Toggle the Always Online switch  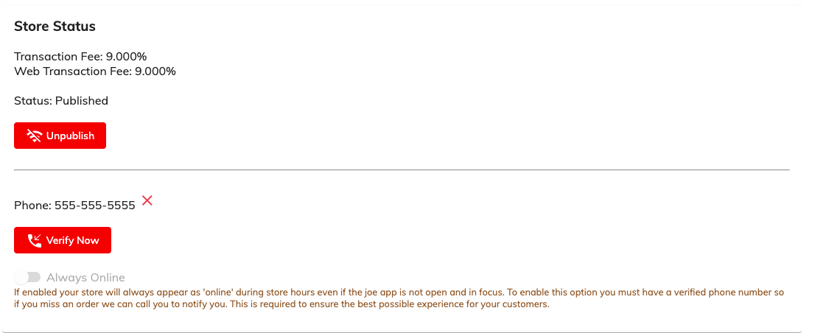click(x=27, y=277)
